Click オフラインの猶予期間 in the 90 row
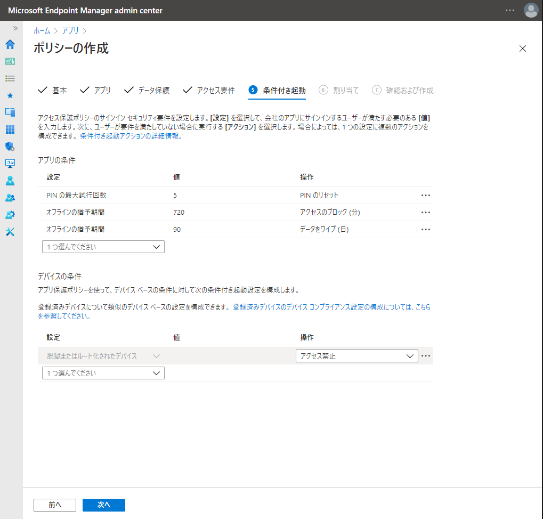 [x=75, y=229]
